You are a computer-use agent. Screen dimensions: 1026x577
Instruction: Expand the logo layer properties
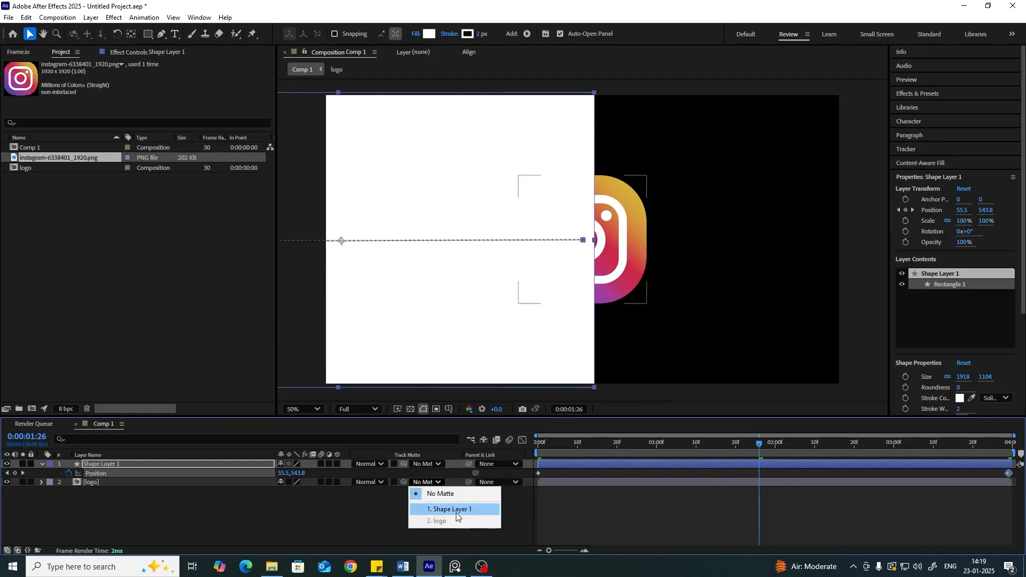coord(41,482)
